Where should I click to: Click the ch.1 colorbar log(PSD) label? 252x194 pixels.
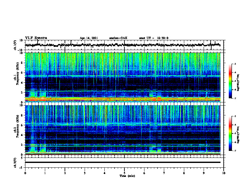[x=238, y=83]
